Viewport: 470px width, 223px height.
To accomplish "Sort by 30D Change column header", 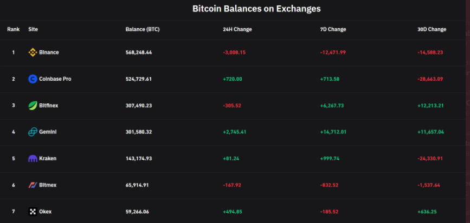I will pyautogui.click(x=432, y=29).
